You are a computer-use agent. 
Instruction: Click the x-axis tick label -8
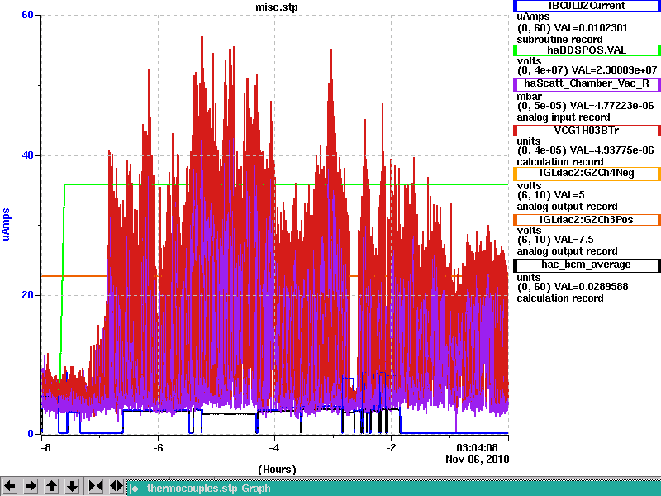pyautogui.click(x=45, y=447)
